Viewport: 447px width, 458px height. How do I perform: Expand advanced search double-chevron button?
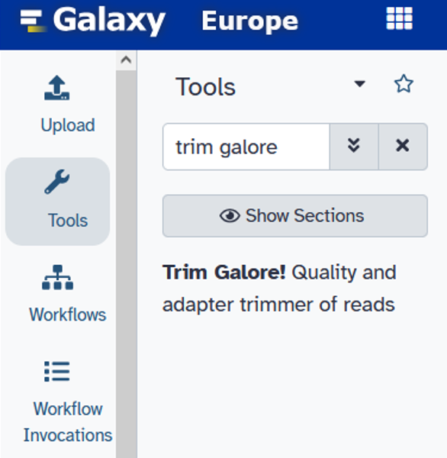(x=354, y=147)
